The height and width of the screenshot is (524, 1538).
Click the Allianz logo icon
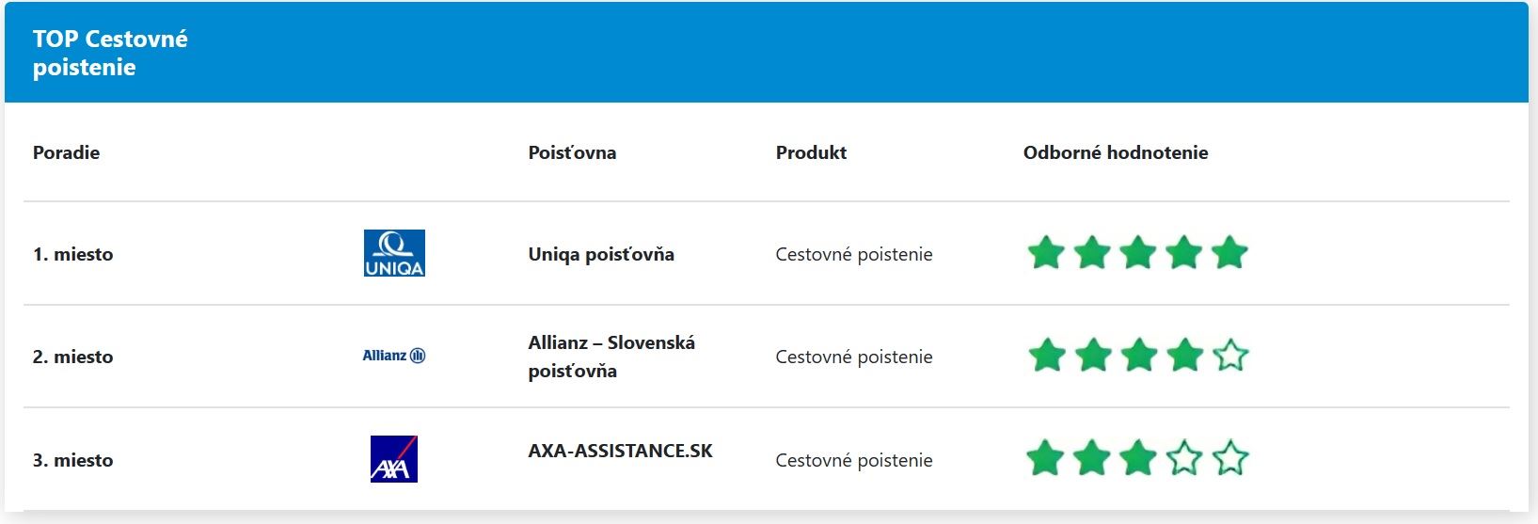[x=394, y=356]
